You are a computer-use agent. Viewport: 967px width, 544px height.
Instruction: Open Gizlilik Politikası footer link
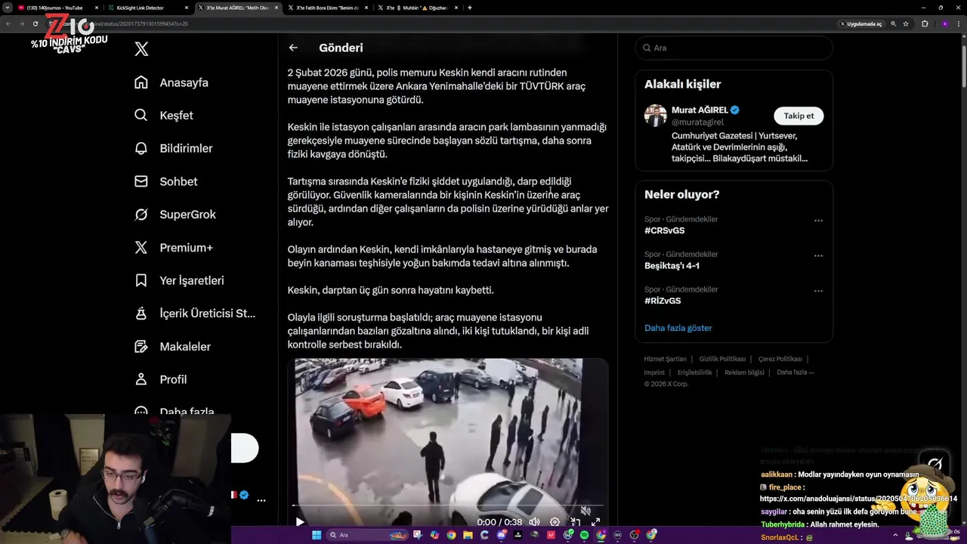[x=722, y=359]
